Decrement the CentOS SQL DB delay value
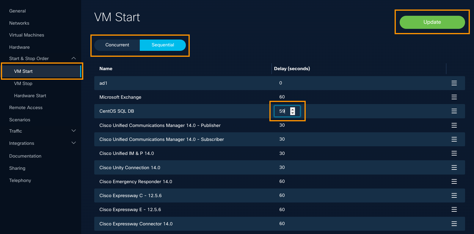This screenshot has width=474, height=234. coord(293,113)
